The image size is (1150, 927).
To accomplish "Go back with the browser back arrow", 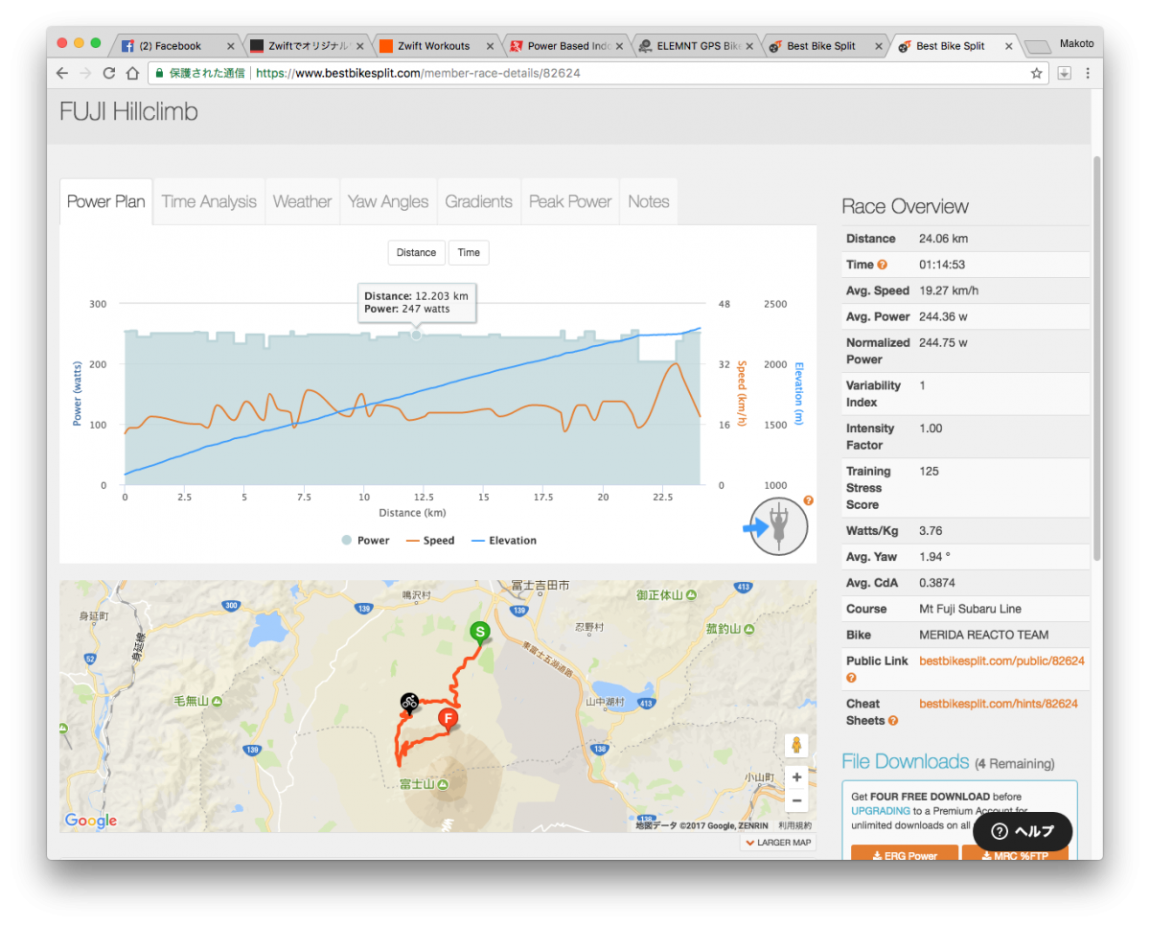I will pyautogui.click(x=62, y=73).
